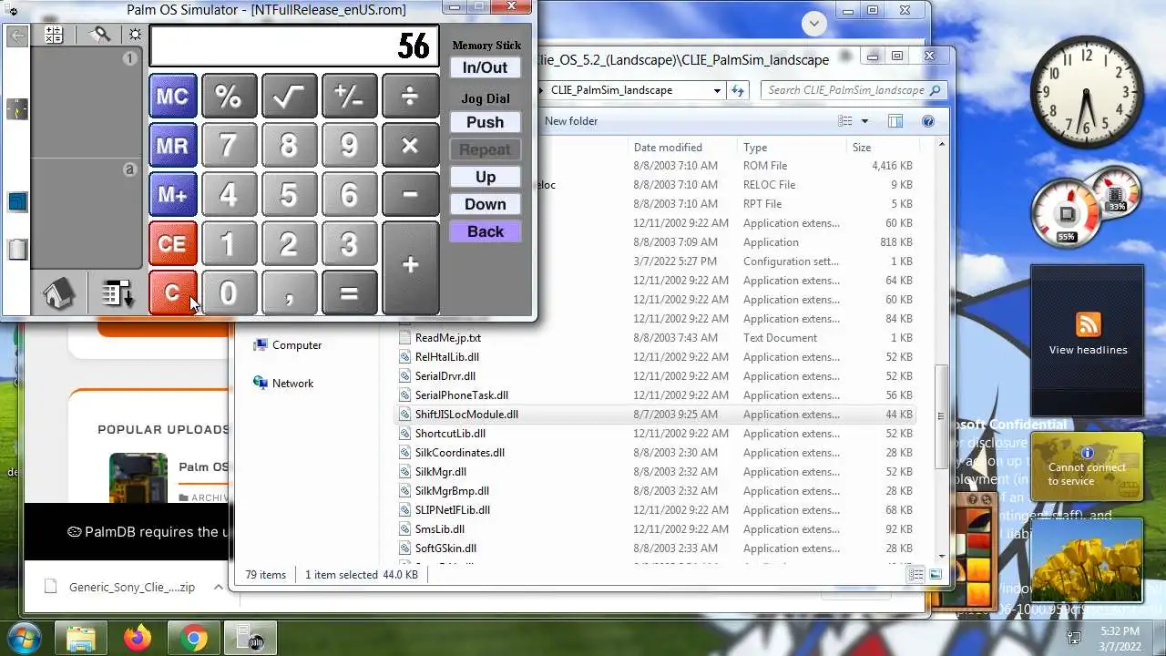
Task: Click the RSS feed icon in headlines gadget
Action: click(1089, 324)
